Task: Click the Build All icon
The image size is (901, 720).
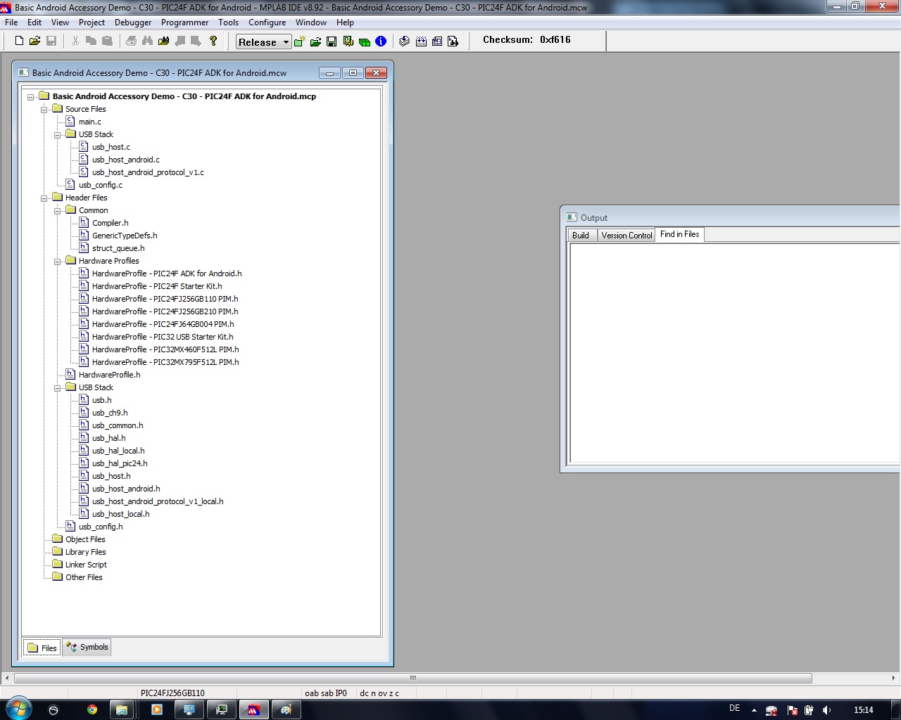Action: pos(421,41)
